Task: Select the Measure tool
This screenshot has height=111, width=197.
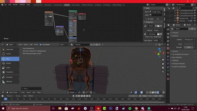Action: pos(10,81)
